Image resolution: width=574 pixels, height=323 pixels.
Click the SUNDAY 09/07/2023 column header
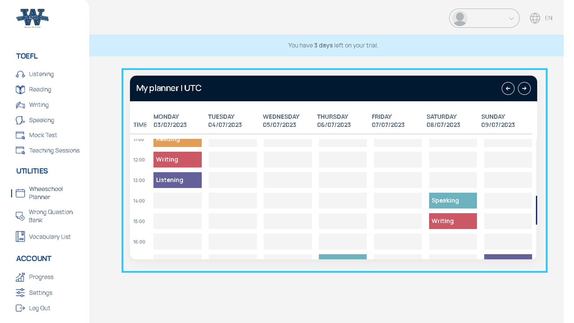tap(498, 121)
